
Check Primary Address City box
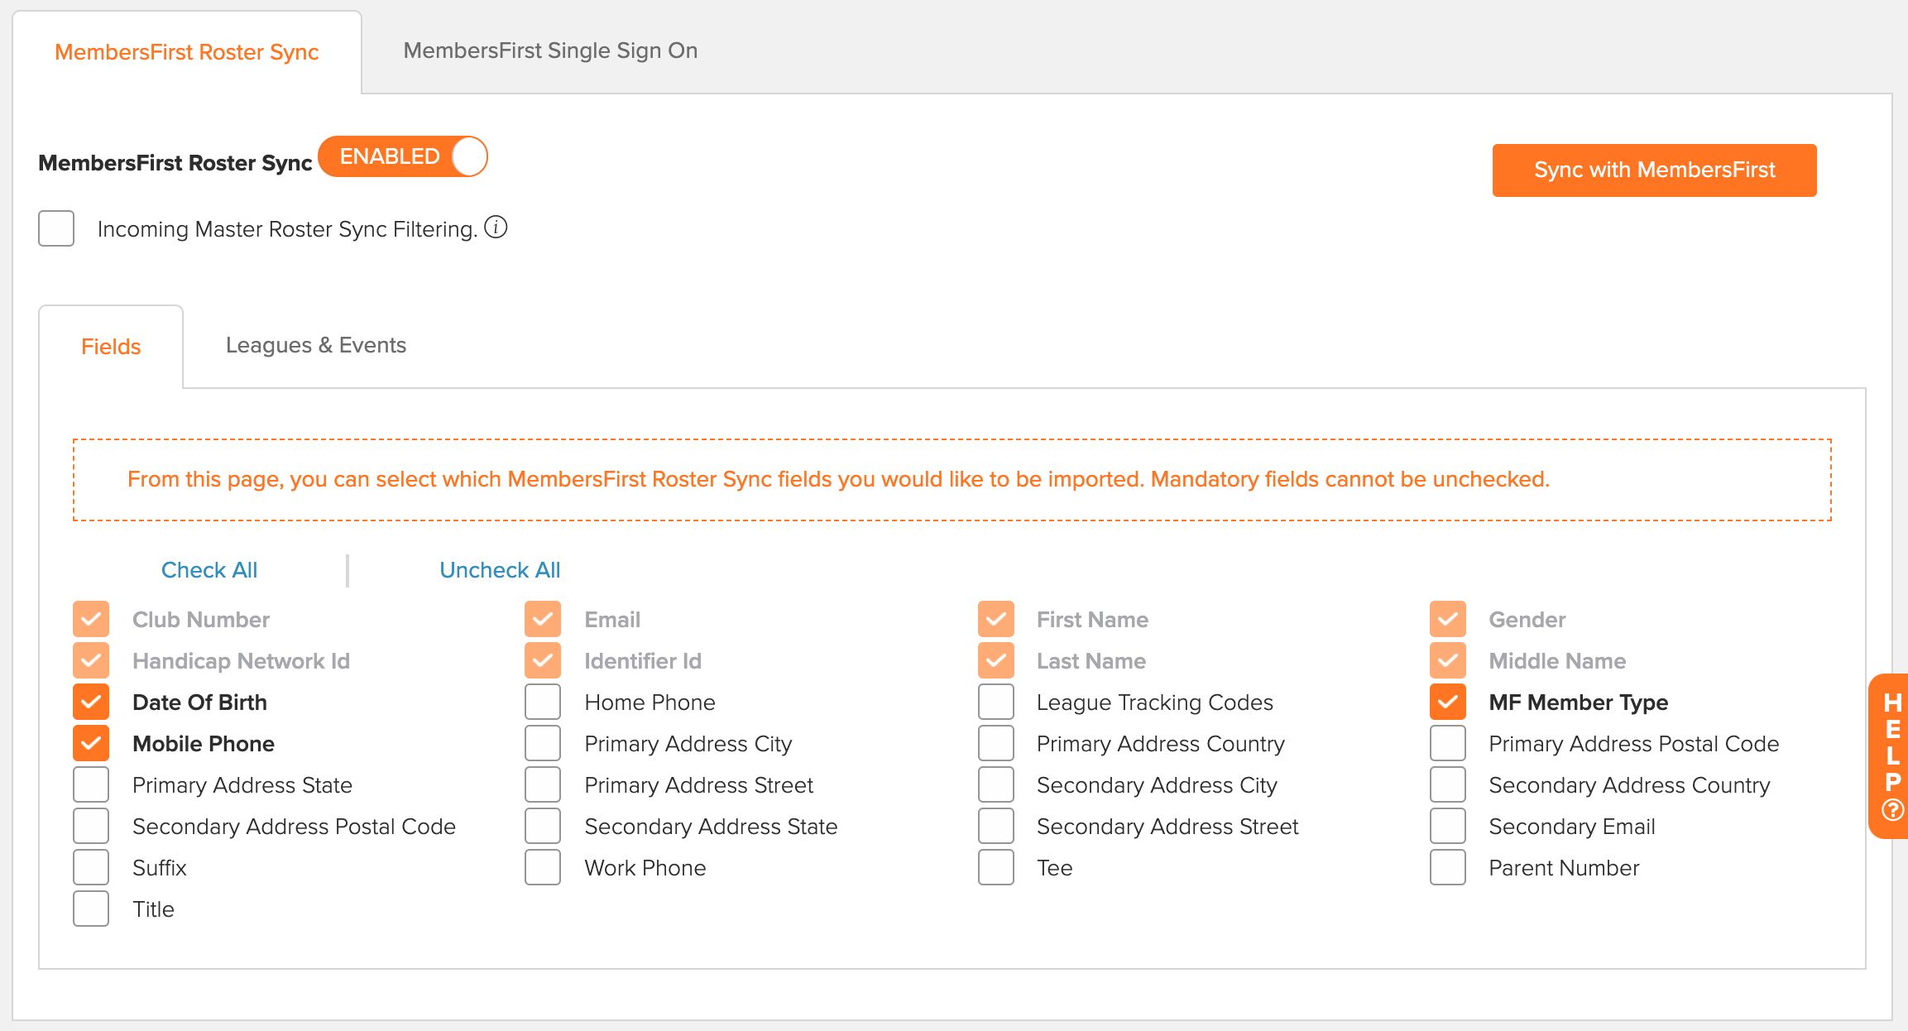click(543, 743)
